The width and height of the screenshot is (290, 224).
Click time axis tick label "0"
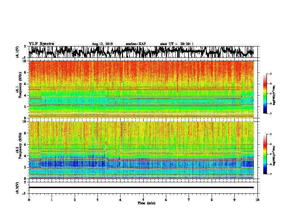coord(29,200)
